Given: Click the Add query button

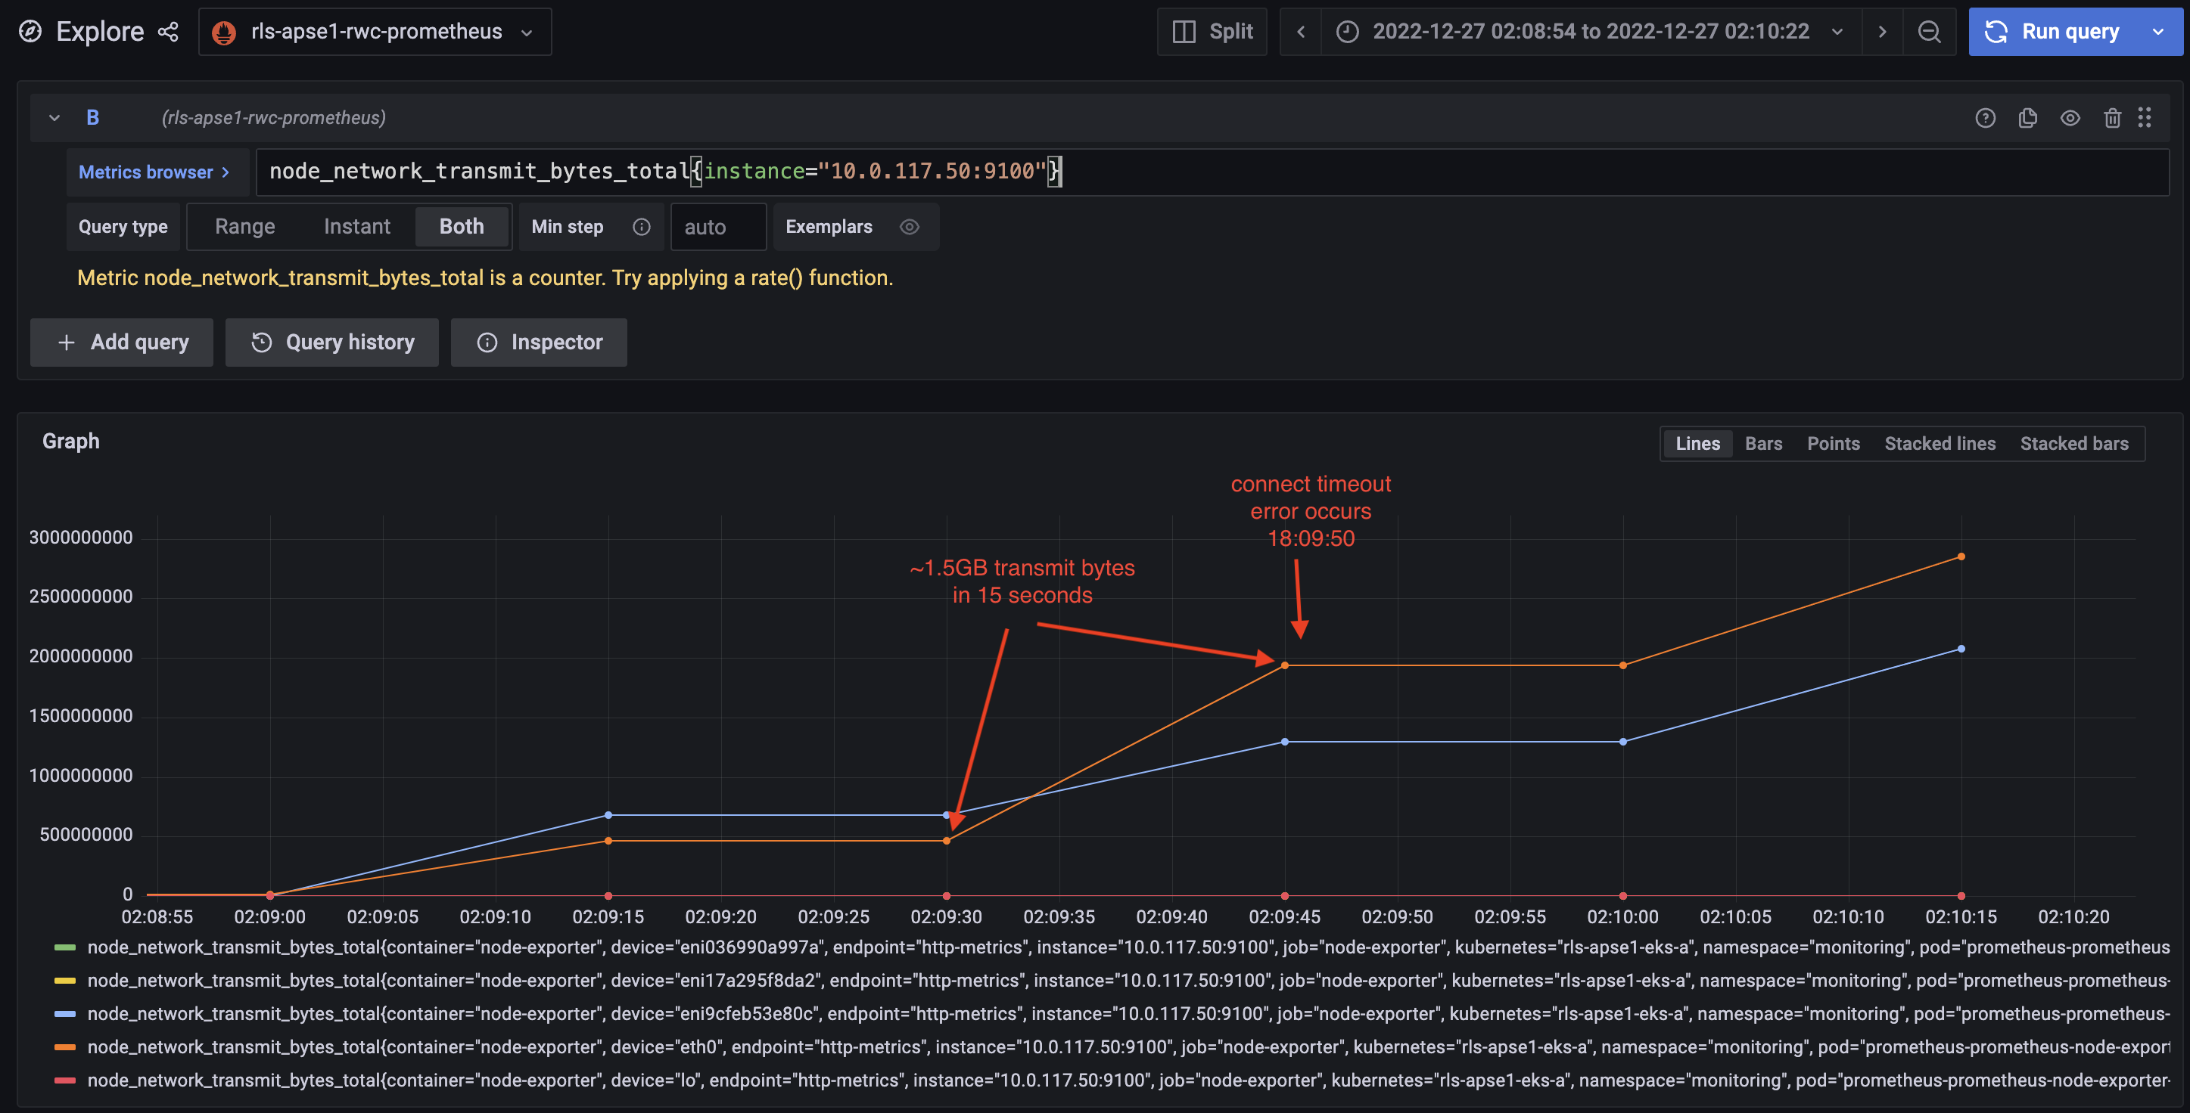Looking at the screenshot, I should 122,343.
